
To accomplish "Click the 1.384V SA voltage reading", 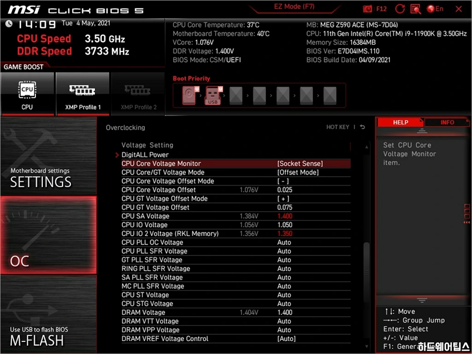I will click(x=249, y=216).
